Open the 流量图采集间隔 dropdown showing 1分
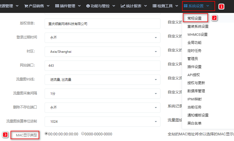 [102, 94]
